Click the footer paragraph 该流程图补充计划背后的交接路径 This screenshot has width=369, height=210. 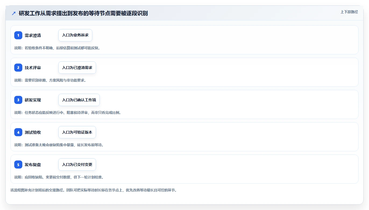pos(94,190)
